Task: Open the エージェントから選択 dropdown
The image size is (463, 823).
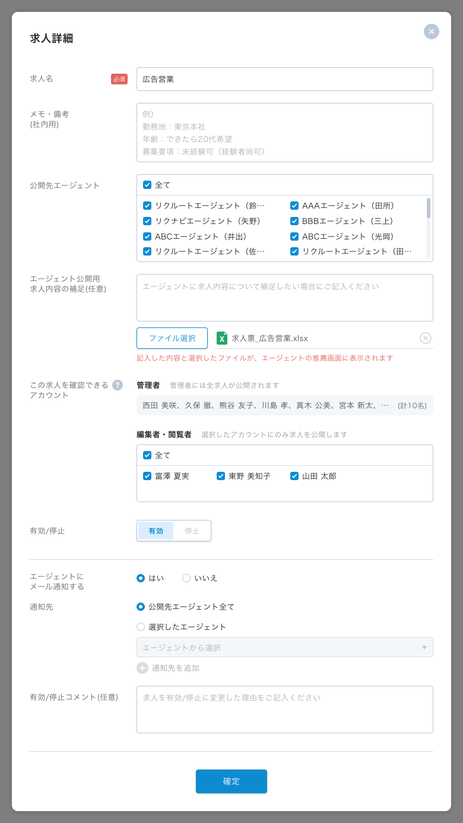Action: point(284,648)
